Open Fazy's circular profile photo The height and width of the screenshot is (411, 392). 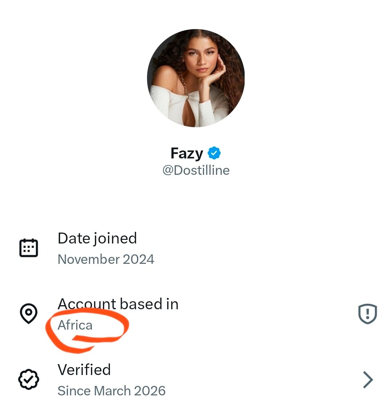click(x=196, y=78)
